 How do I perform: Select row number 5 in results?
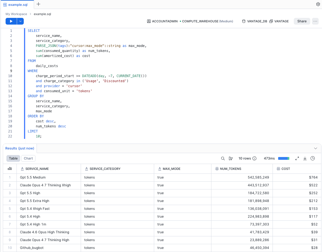(10, 209)
